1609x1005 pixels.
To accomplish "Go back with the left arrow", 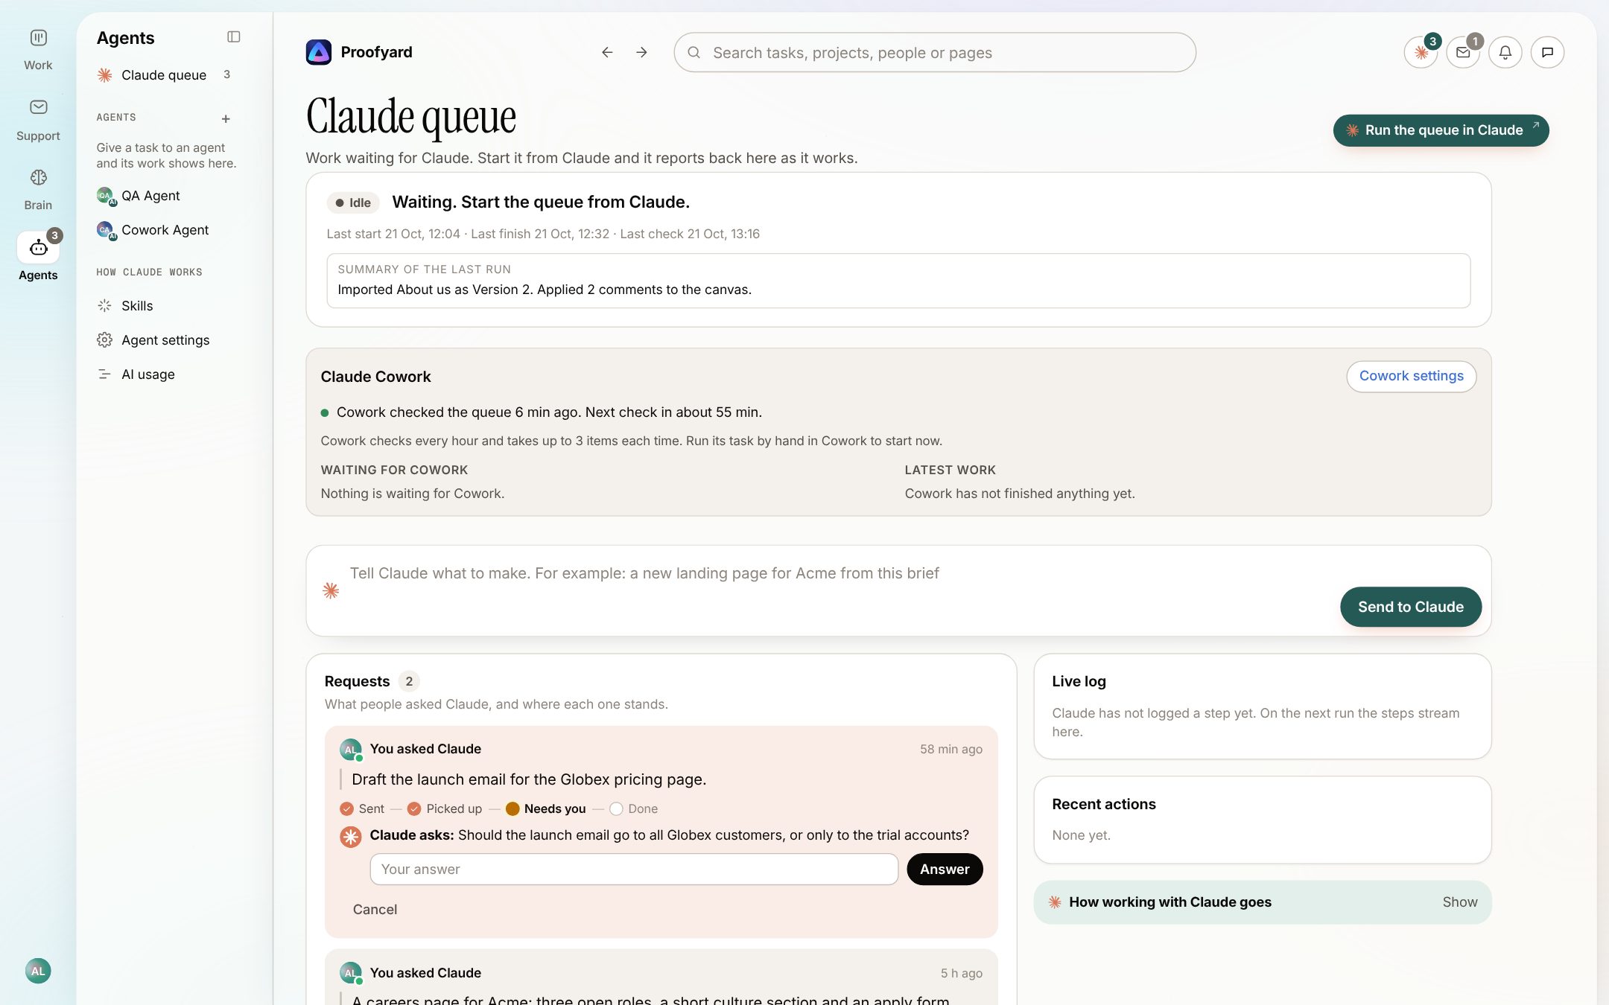I will tap(607, 52).
